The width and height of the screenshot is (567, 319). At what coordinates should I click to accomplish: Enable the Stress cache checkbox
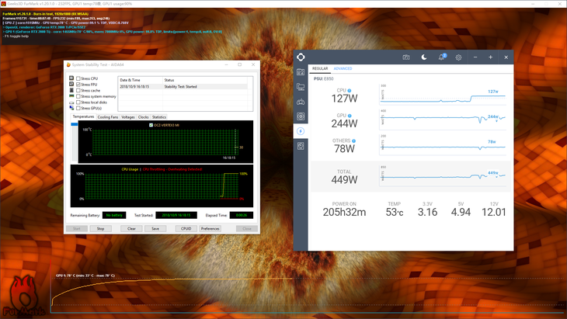point(78,90)
